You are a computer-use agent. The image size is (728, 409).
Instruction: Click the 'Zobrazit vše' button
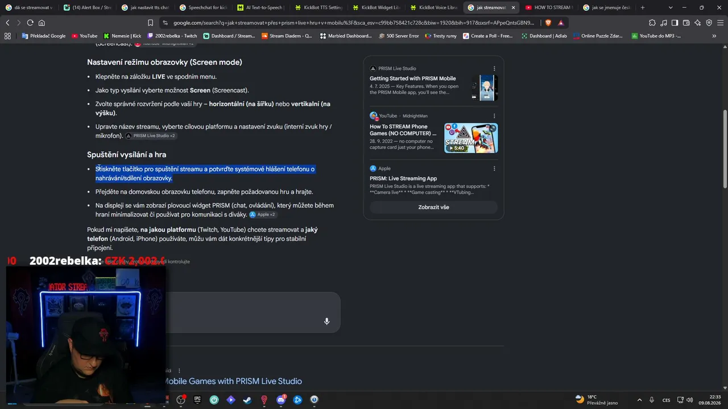point(433,207)
